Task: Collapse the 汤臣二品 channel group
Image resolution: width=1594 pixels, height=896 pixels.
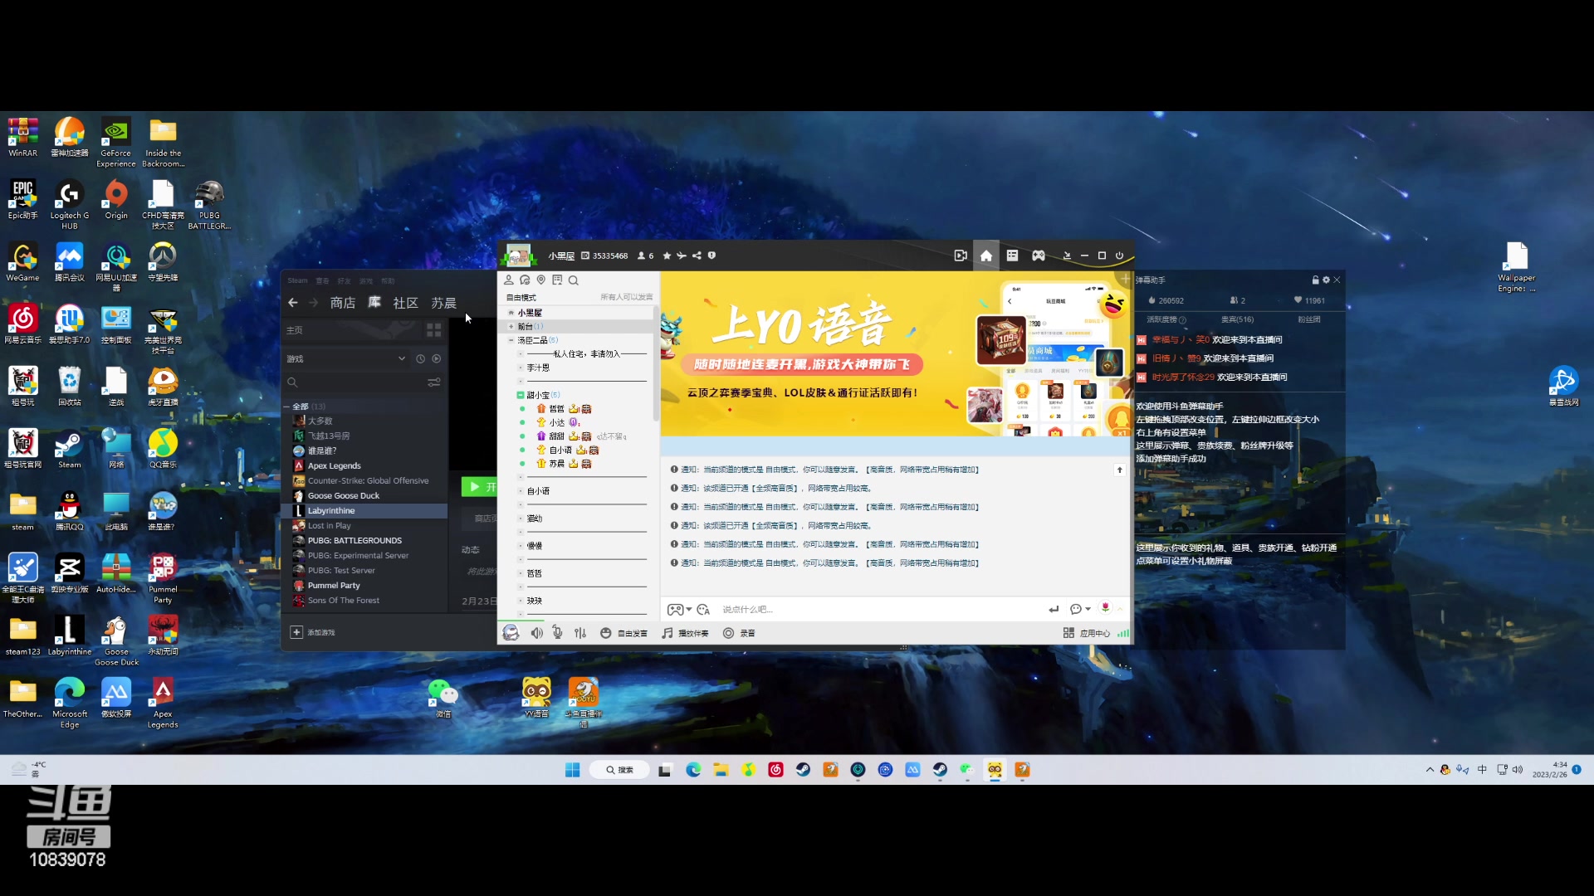Action: (511, 340)
